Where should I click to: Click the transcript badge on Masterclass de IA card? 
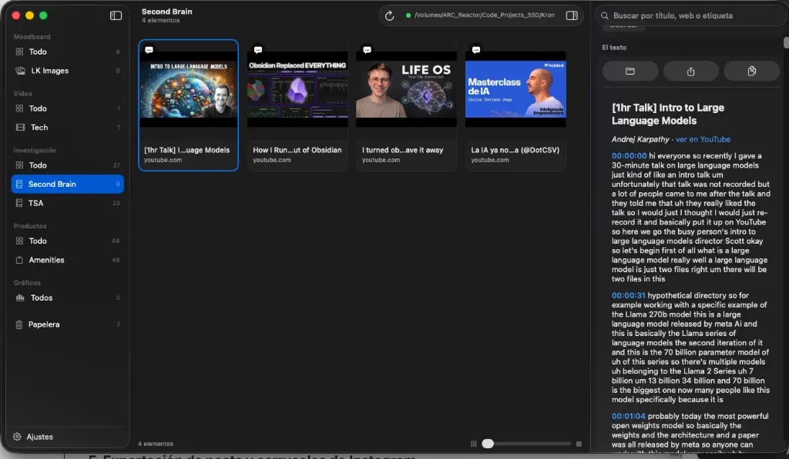[x=476, y=50]
